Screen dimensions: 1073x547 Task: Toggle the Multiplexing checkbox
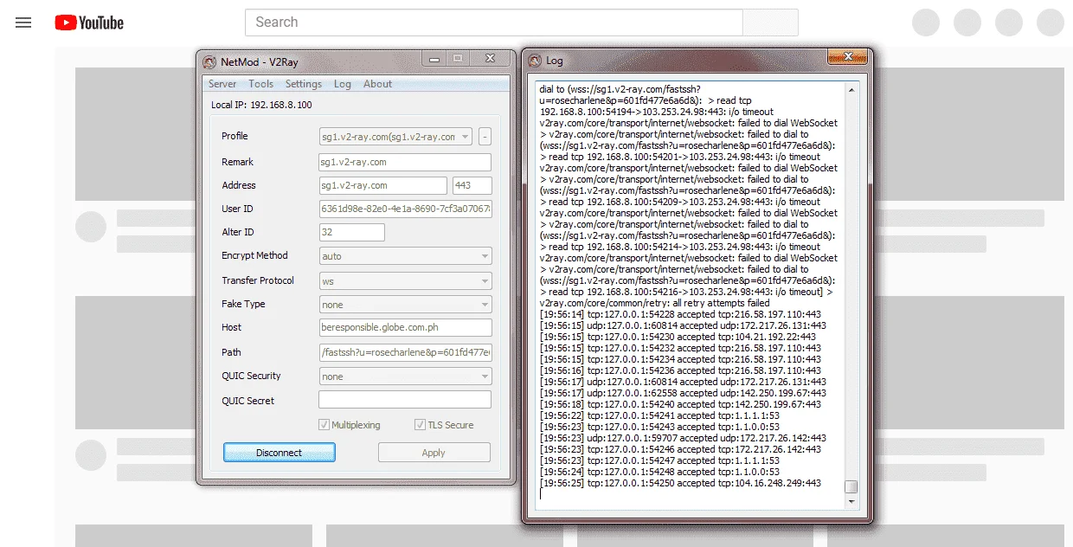[324, 425]
